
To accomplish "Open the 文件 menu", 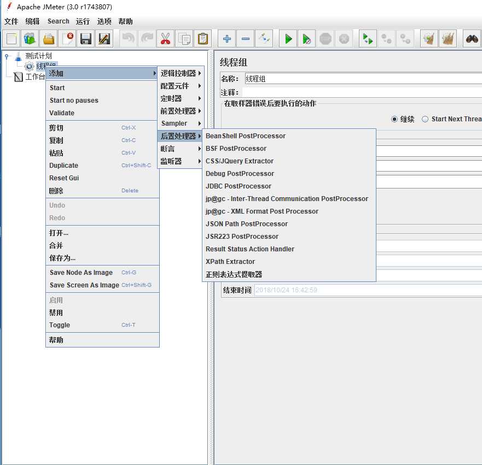I will click(x=11, y=21).
